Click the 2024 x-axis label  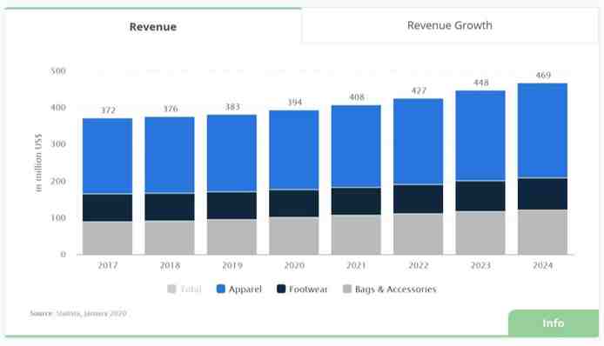point(542,265)
